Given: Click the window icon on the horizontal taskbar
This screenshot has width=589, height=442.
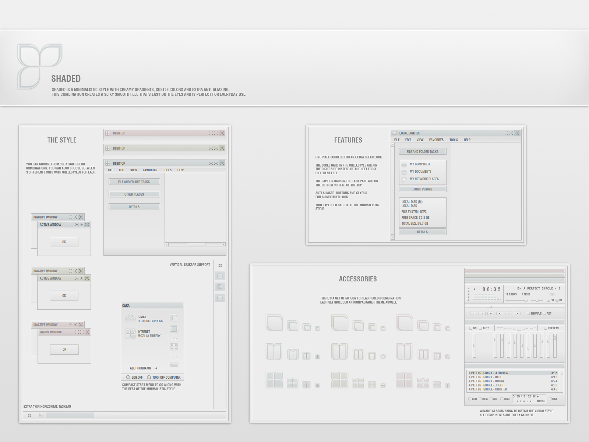Looking at the screenshot, I should (x=42, y=415).
